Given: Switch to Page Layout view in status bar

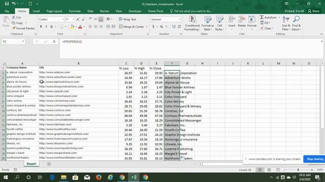Looking at the screenshot, I should (x=269, y=170).
